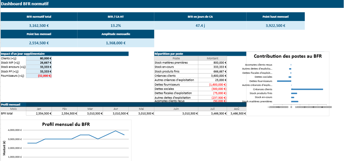The height and width of the screenshot is (161, 349).
Task: Click the Clients (+1j) input value 80,000 €
Action: pos(39,58)
